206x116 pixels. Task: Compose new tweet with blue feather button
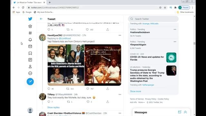pyautogui.click(x=30, y=82)
